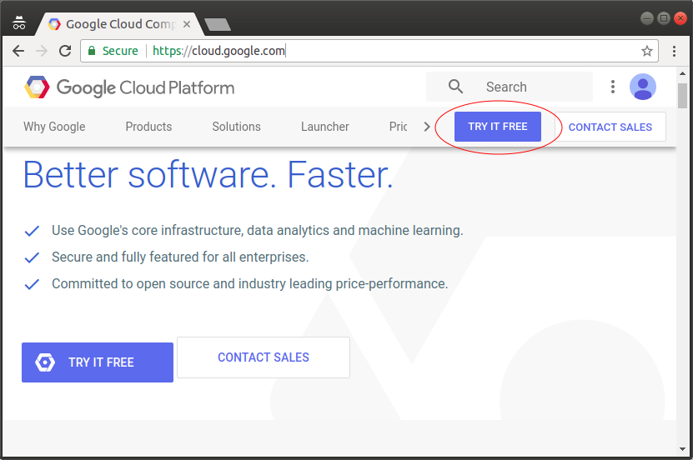This screenshot has width=693, height=460.
Task: Expand navigation with the right chevron
Action: 426,127
